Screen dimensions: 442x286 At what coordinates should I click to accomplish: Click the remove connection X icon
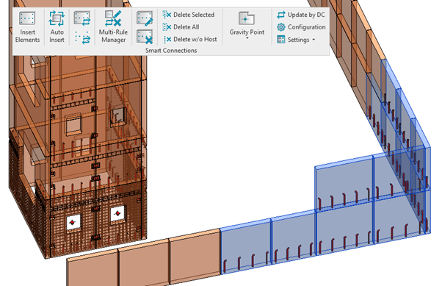145,37
